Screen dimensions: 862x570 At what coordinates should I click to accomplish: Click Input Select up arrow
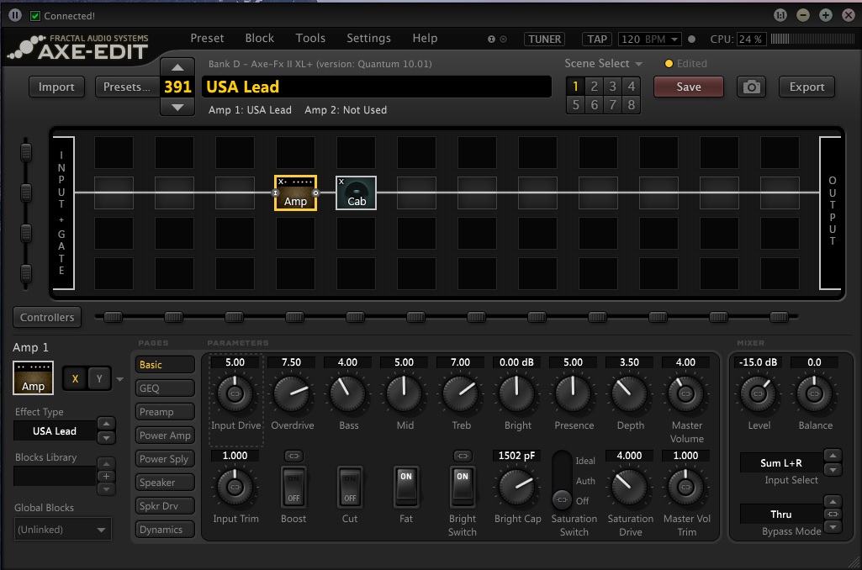pos(833,456)
